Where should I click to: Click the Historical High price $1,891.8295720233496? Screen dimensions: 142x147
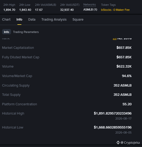113,113
